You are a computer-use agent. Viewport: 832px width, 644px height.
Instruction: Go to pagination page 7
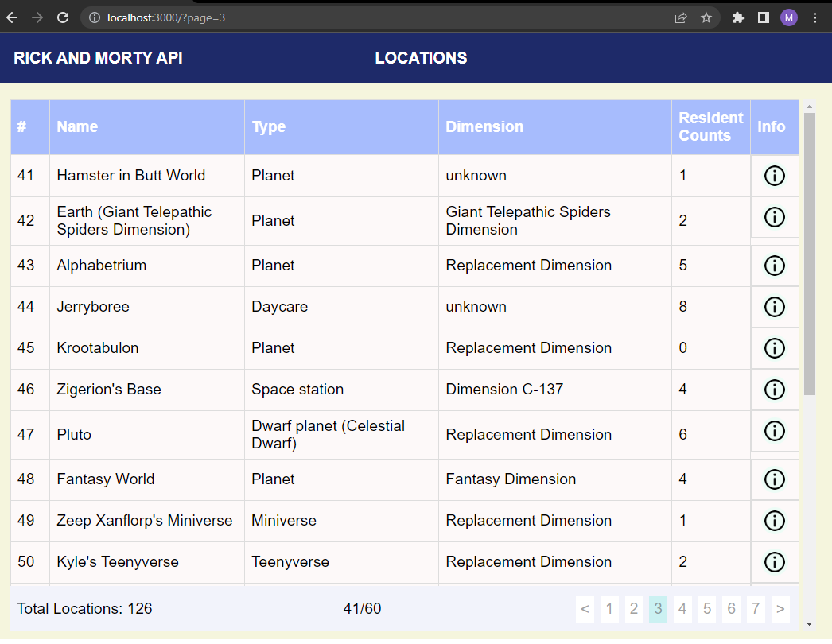click(756, 608)
